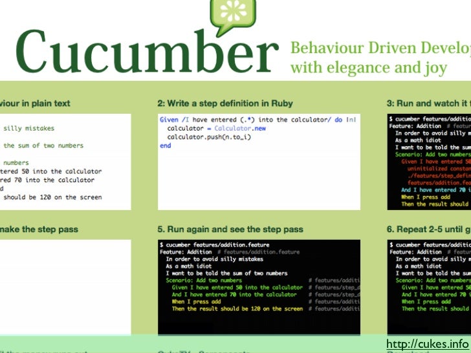This screenshot has height=353, width=471.
Task: Click the blue 'end' keyword in Ruby code
Action: click(x=166, y=145)
